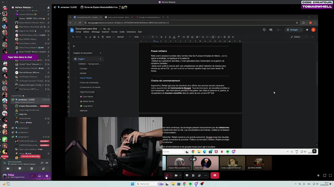Add a new tab with plus icon
The width and height of the screenshot is (334, 187).
[x=100, y=53]
